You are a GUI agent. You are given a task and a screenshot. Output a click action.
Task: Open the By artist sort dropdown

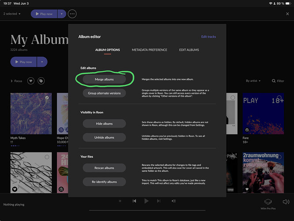tap(253, 81)
